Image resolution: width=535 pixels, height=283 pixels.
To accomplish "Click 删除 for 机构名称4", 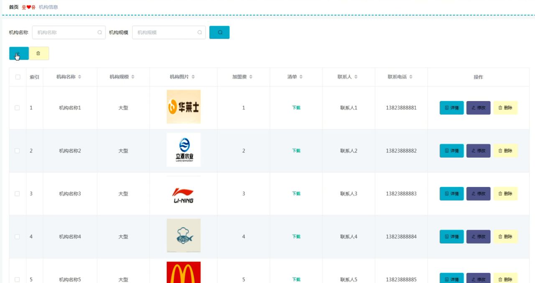I will [x=506, y=237].
